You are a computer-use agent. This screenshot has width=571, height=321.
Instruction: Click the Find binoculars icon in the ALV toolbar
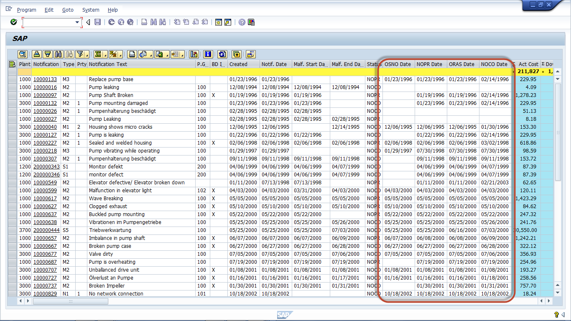click(x=59, y=54)
